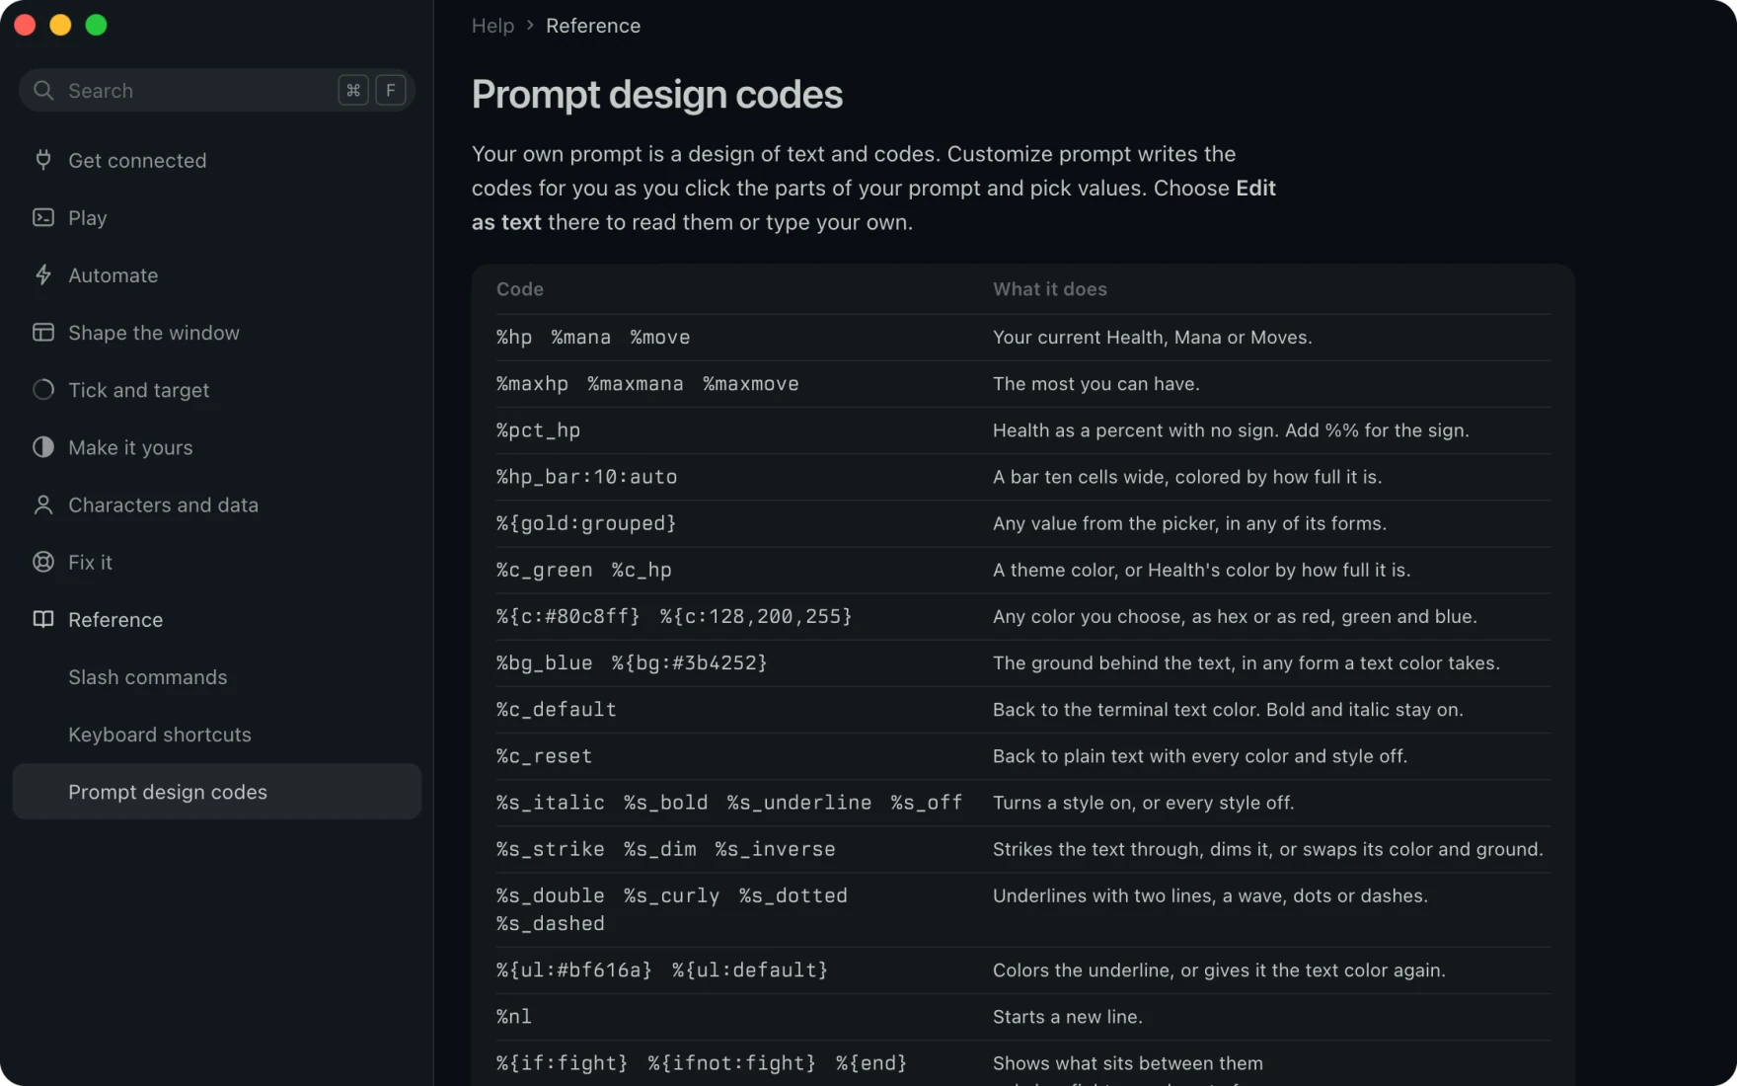Select Tick and target in sidebar
Image resolution: width=1737 pixels, height=1086 pixels.
point(217,389)
